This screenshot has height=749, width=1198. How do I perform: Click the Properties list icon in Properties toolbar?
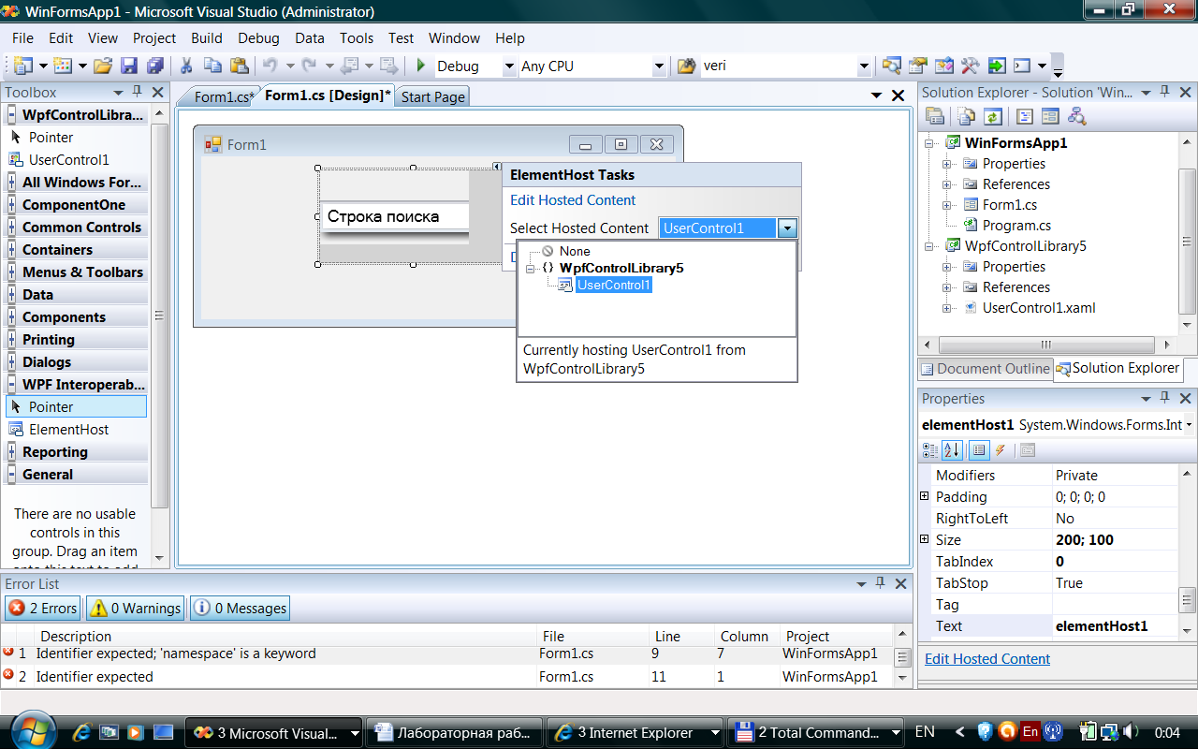pyautogui.click(x=979, y=450)
